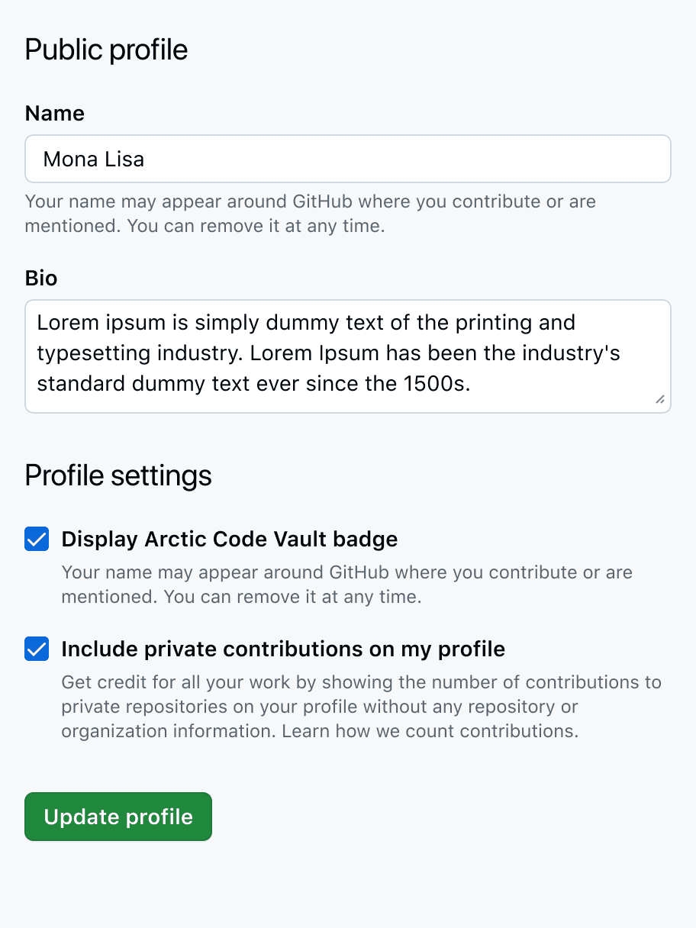Click the private contributions description text
This screenshot has width=696, height=928.
pos(359,706)
